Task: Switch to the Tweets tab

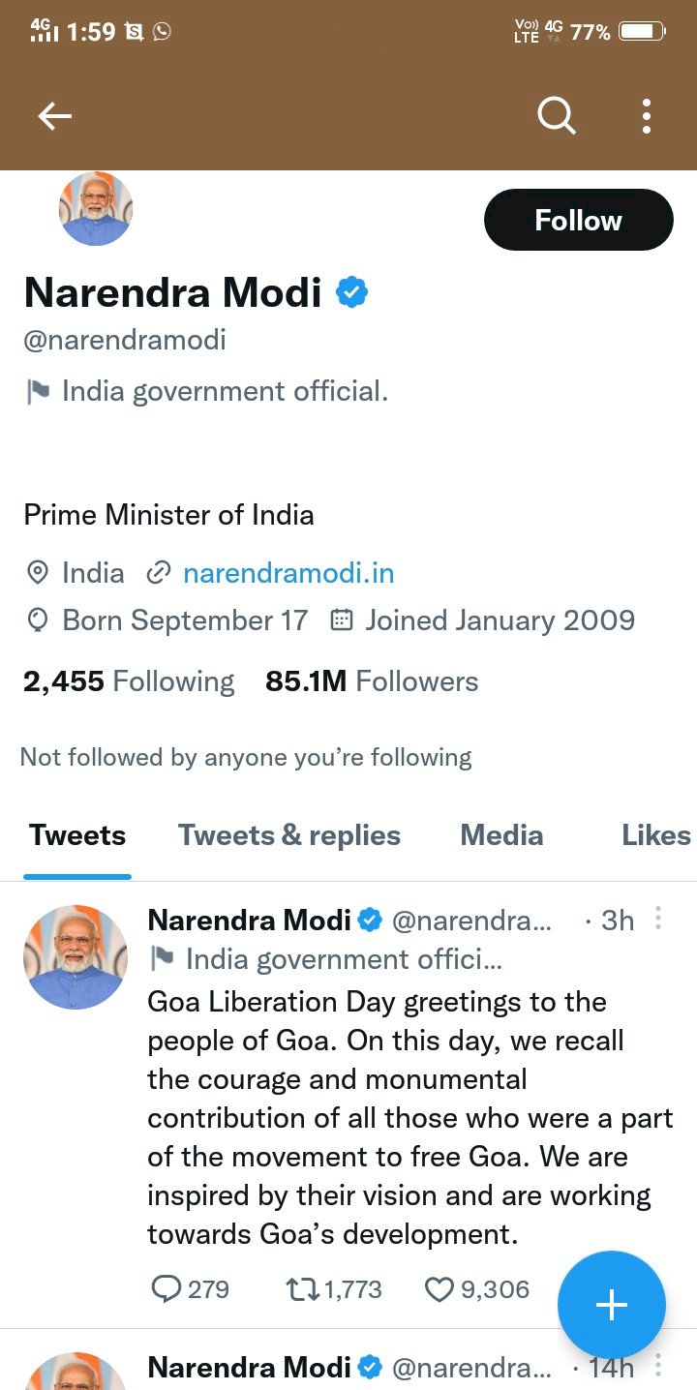Action: click(77, 835)
